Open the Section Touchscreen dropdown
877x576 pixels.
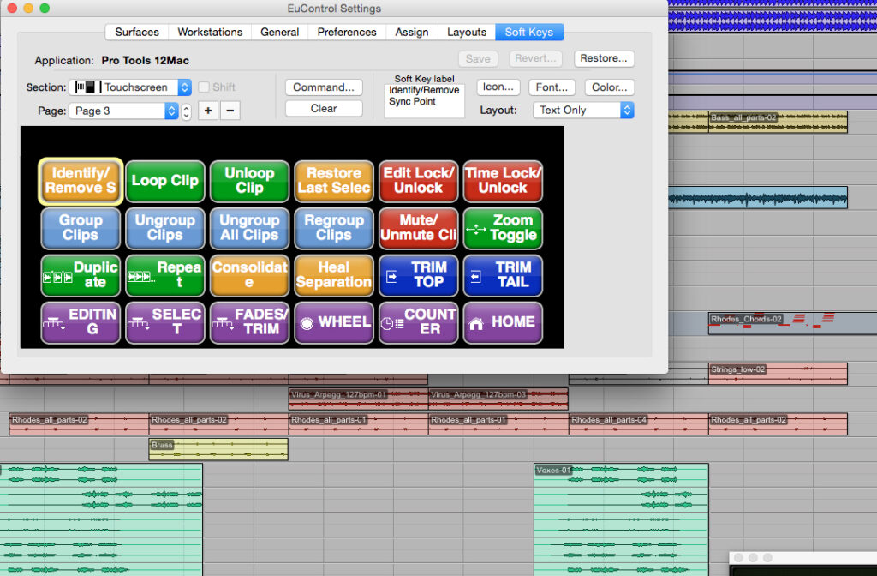pyautogui.click(x=130, y=87)
